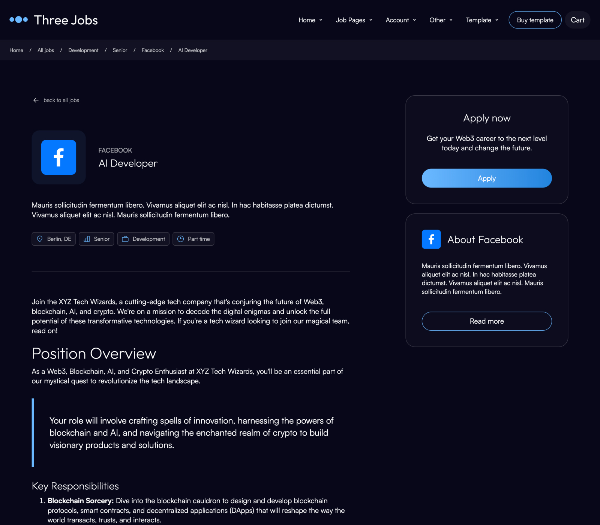Click the location pin icon in Berlin tag
Image resolution: width=600 pixels, height=525 pixels.
click(40, 239)
